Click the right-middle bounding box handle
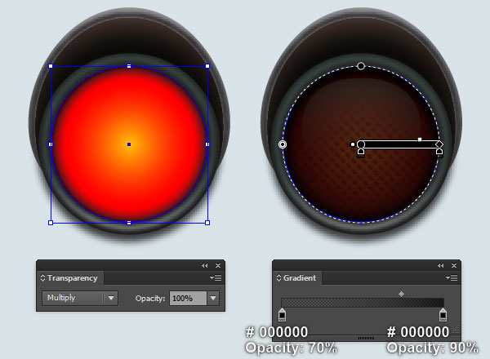 tap(207, 144)
